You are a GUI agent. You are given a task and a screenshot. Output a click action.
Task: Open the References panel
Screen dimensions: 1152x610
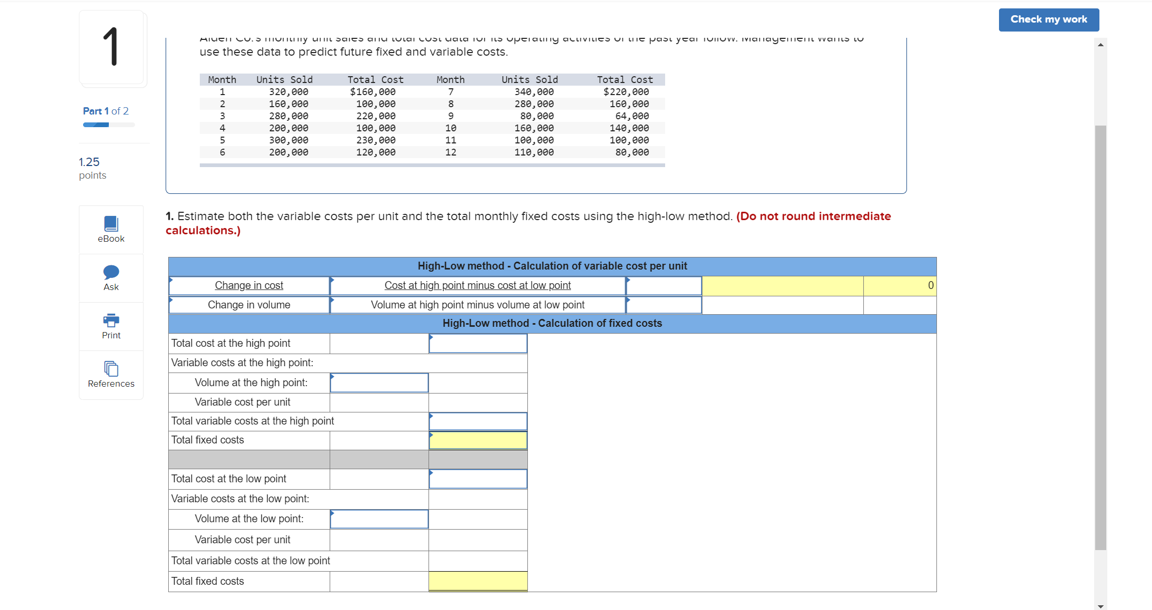click(110, 375)
